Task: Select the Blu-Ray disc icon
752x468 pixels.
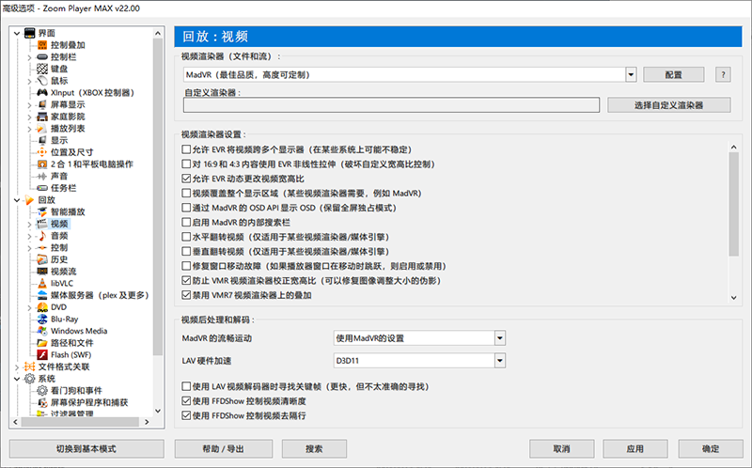Action: (x=42, y=320)
